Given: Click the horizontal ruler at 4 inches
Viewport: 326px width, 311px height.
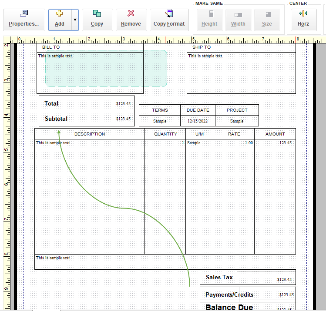Looking at the screenshot, I should click(x=158, y=40).
